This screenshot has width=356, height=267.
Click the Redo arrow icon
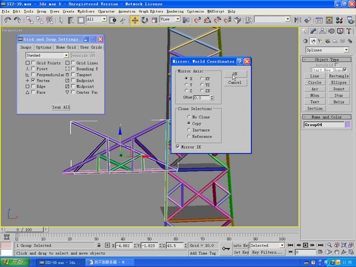tap(18, 20)
